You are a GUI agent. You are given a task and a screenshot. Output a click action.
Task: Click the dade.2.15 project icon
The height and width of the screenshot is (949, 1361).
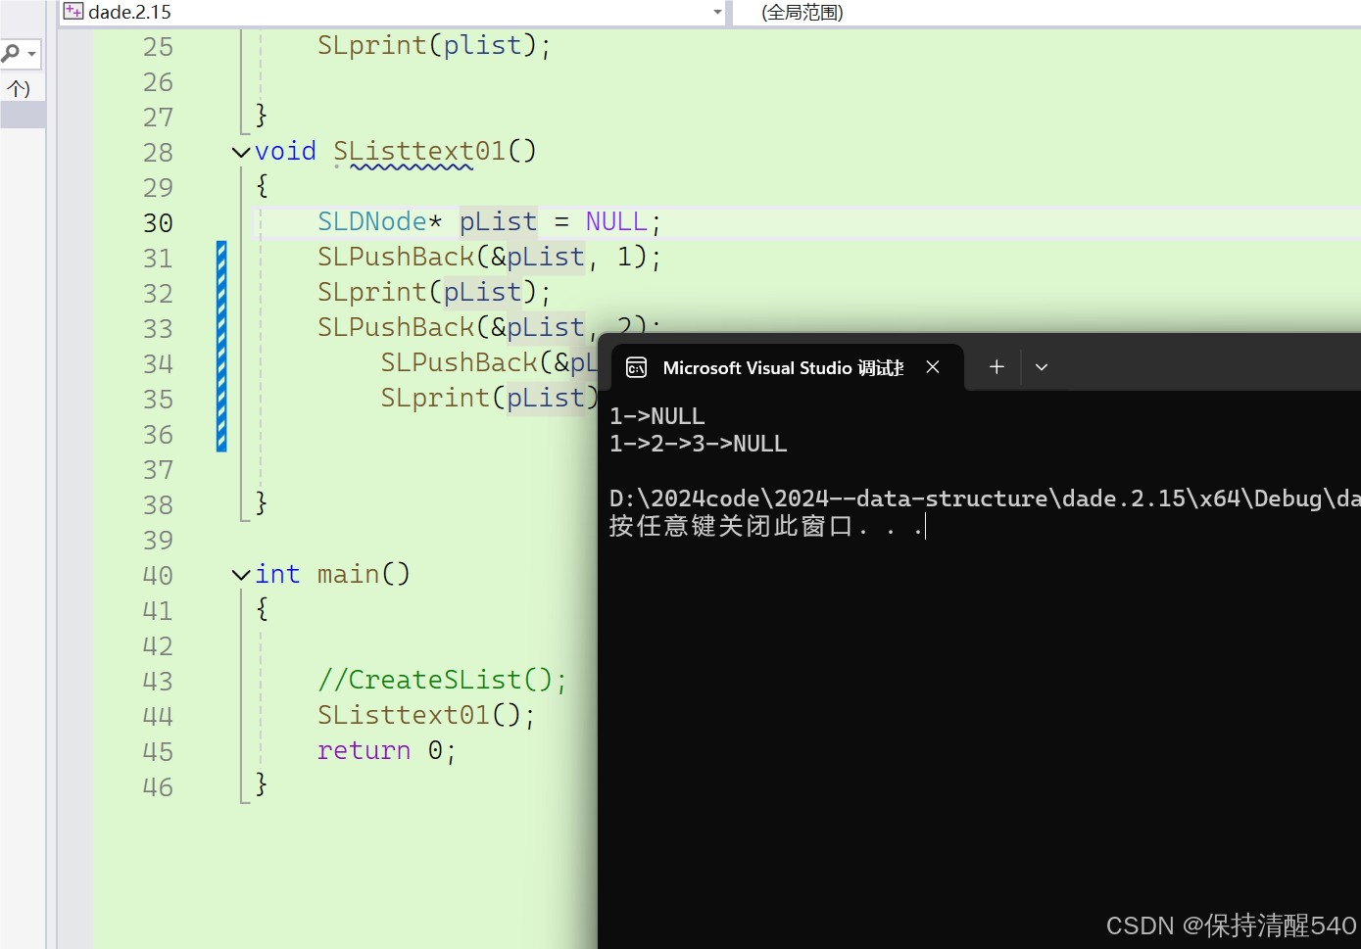(73, 12)
